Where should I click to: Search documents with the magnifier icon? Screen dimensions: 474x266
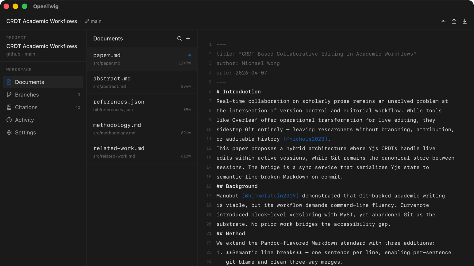tap(180, 39)
